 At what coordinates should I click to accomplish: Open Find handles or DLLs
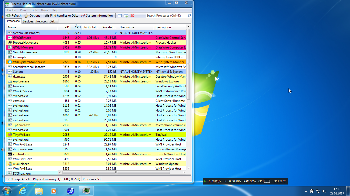pyautogui.click(x=61, y=16)
